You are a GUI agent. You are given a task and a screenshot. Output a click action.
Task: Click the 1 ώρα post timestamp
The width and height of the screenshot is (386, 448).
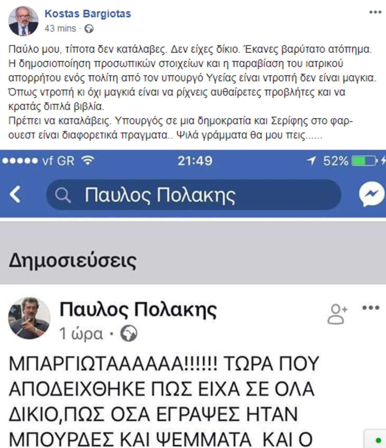[81, 334]
